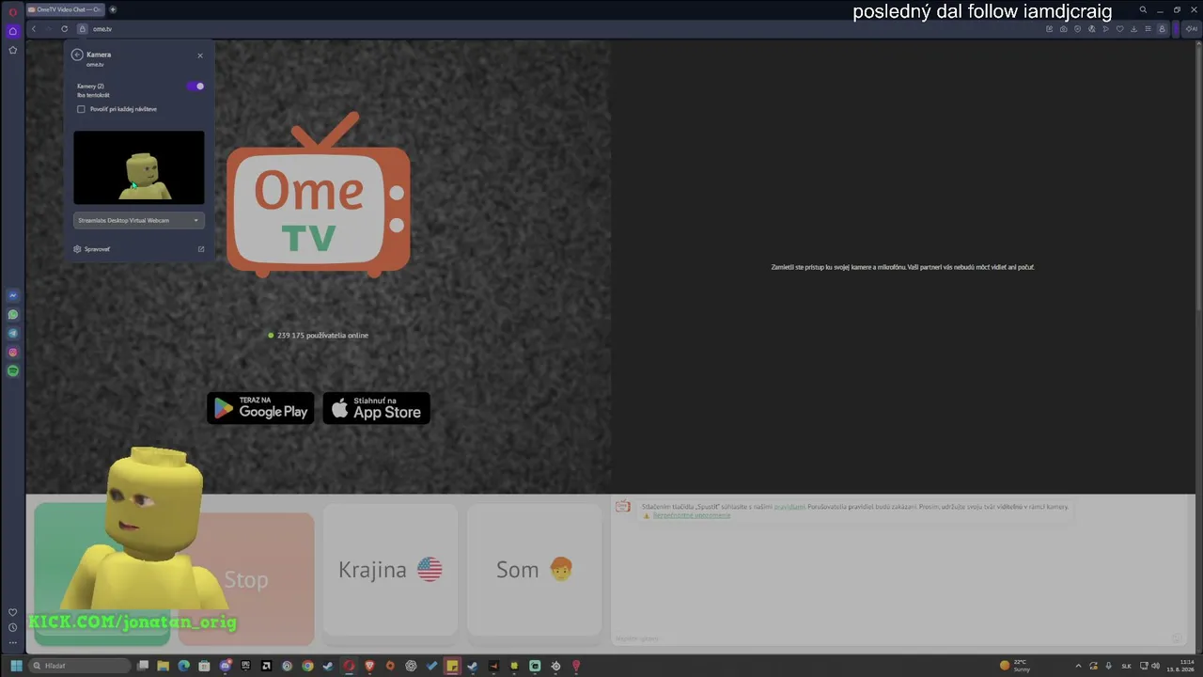Click the snapshot camera icon in browser toolbar

point(1063,29)
